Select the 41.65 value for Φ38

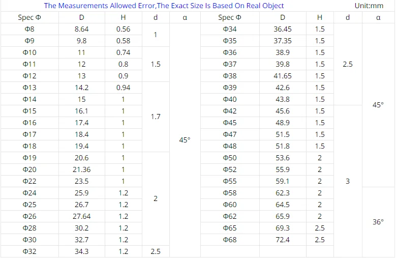coord(283,76)
